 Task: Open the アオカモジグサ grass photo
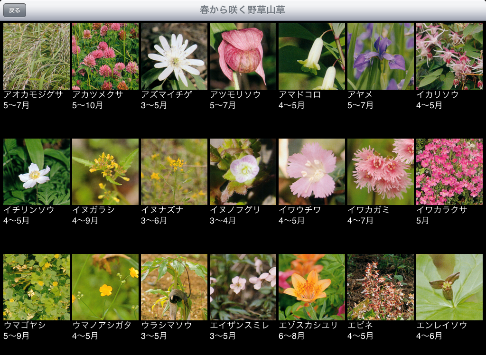(37, 56)
